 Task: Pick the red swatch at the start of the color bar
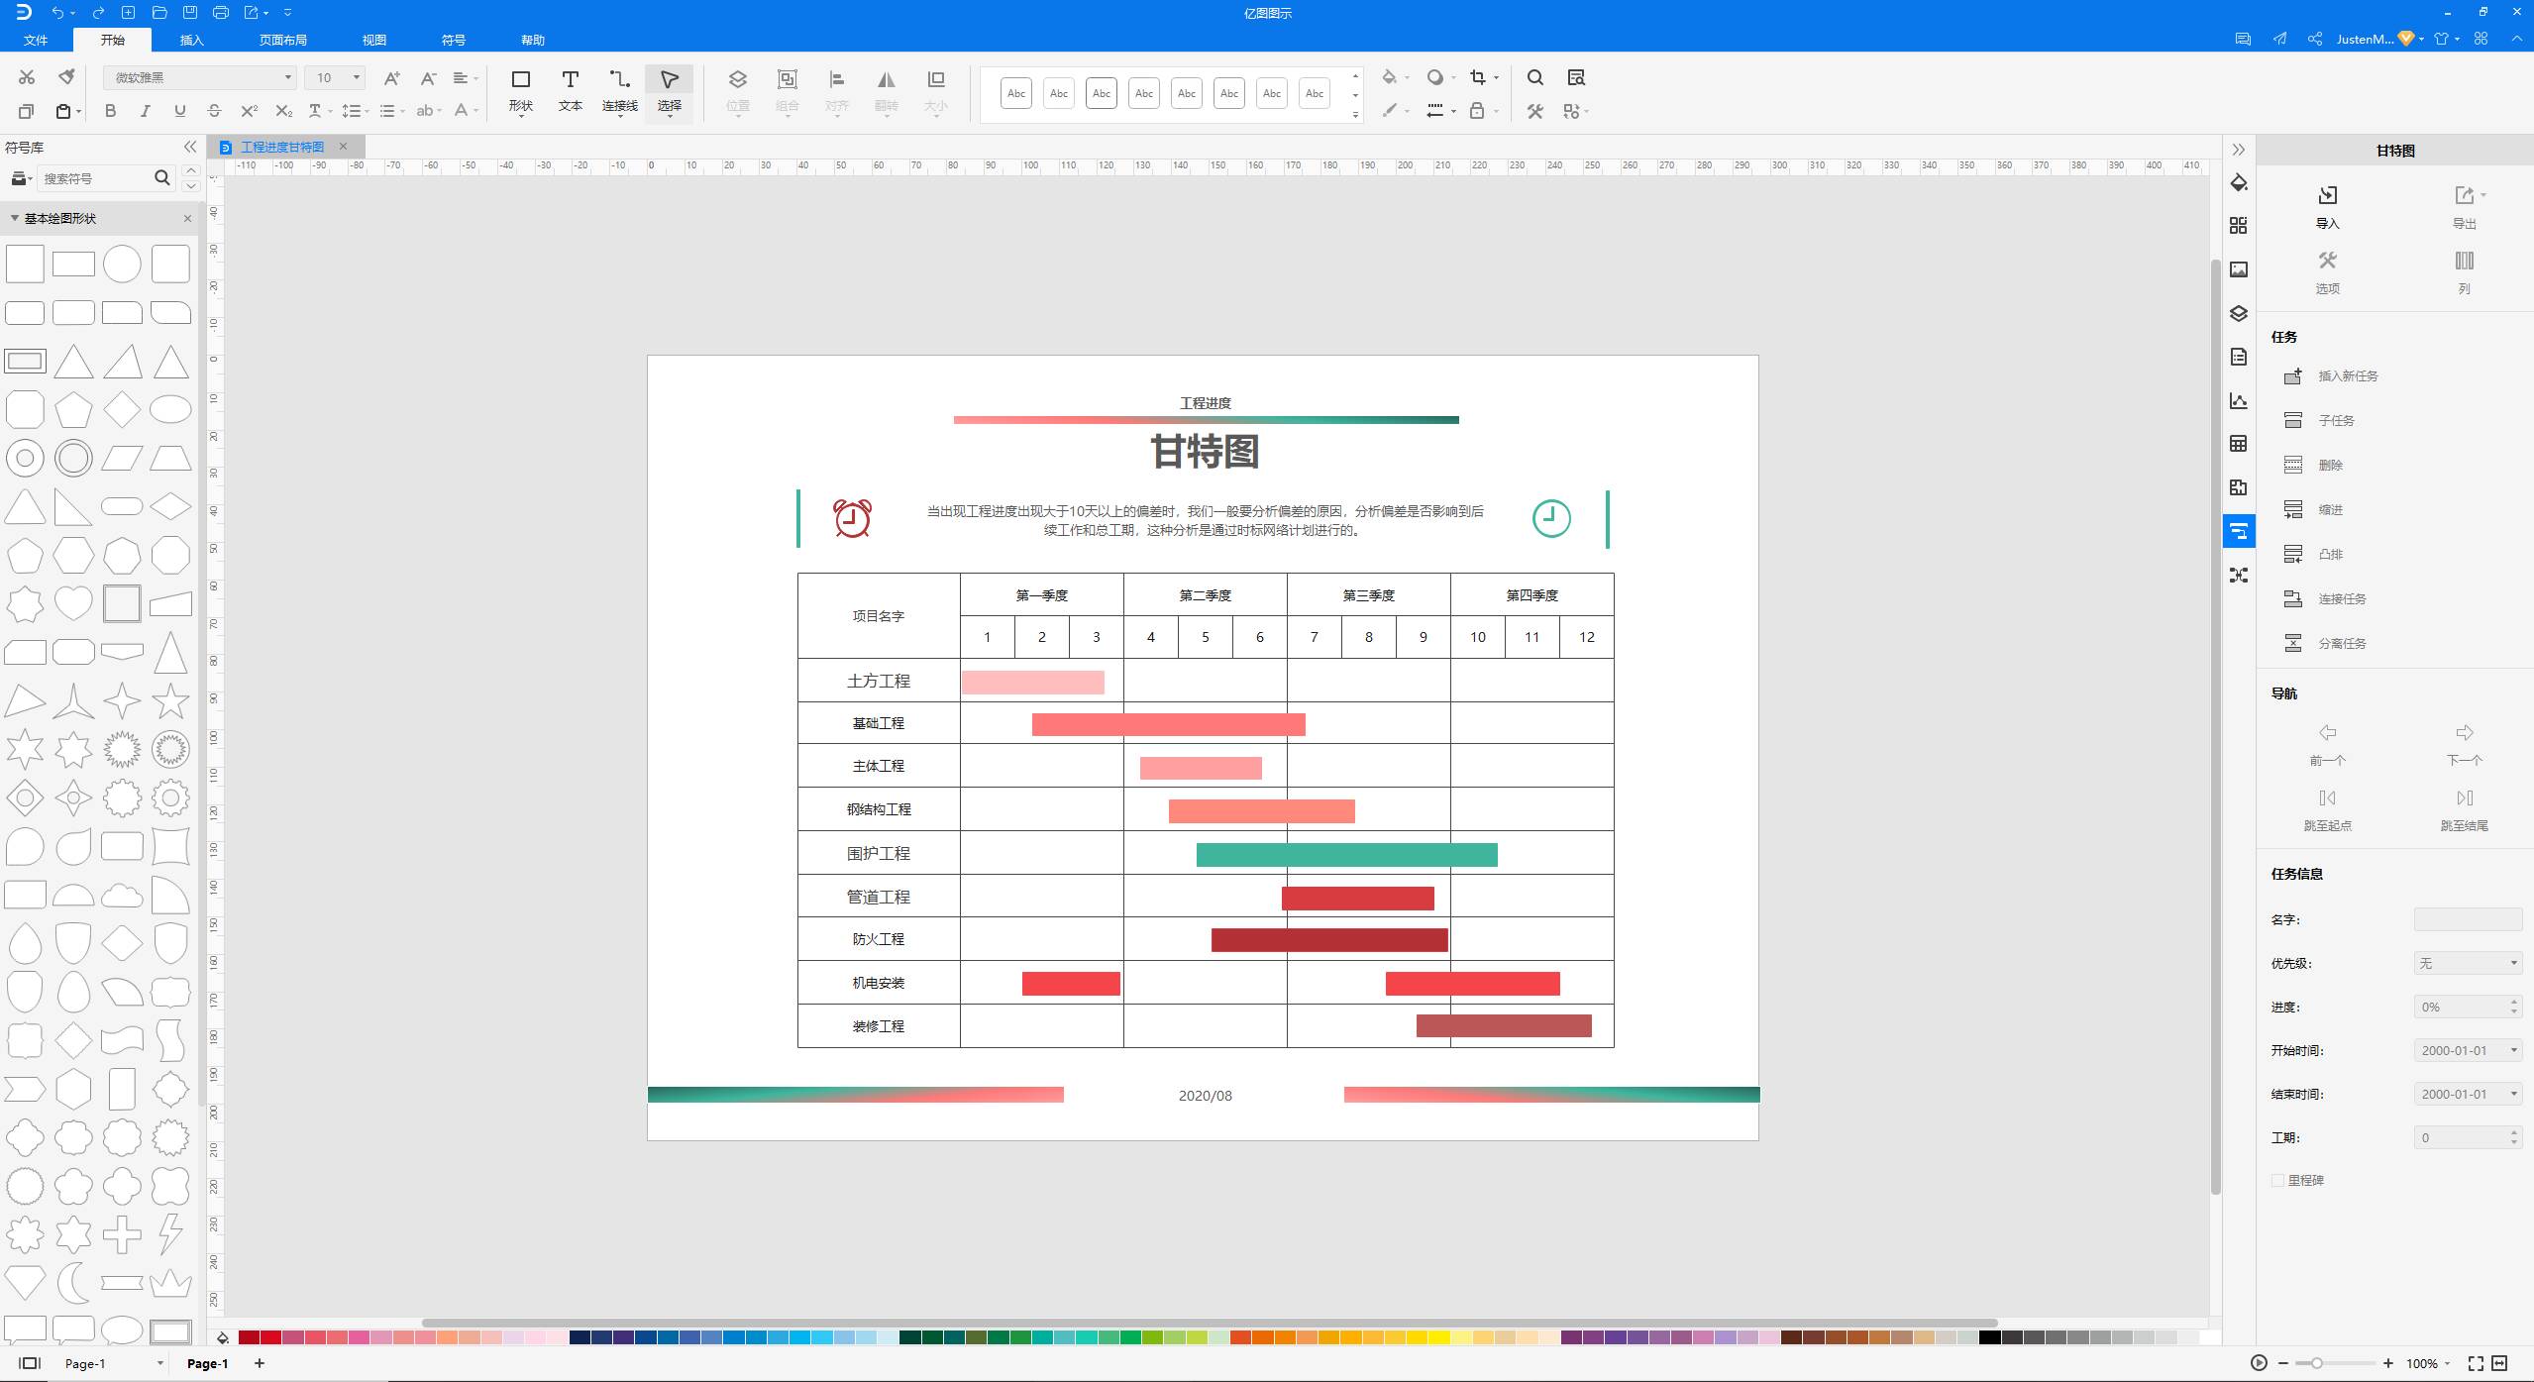point(249,1337)
